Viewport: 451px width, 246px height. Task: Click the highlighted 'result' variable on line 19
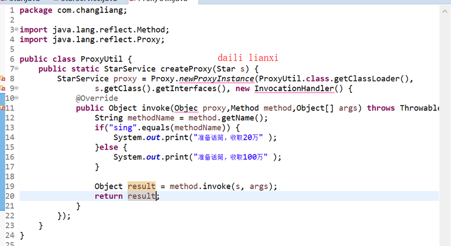[142, 186]
